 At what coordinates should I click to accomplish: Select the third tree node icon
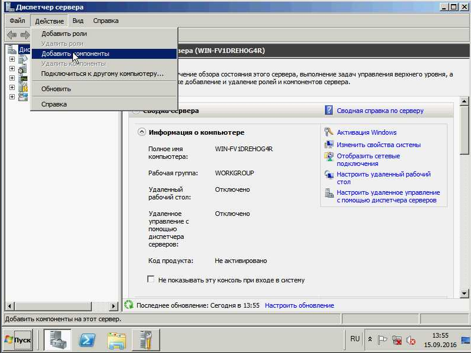(x=23, y=78)
